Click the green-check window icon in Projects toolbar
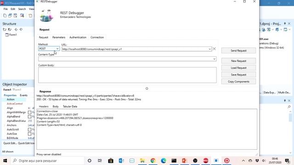Screen dimensions: 294x165 (x=269, y=29)
